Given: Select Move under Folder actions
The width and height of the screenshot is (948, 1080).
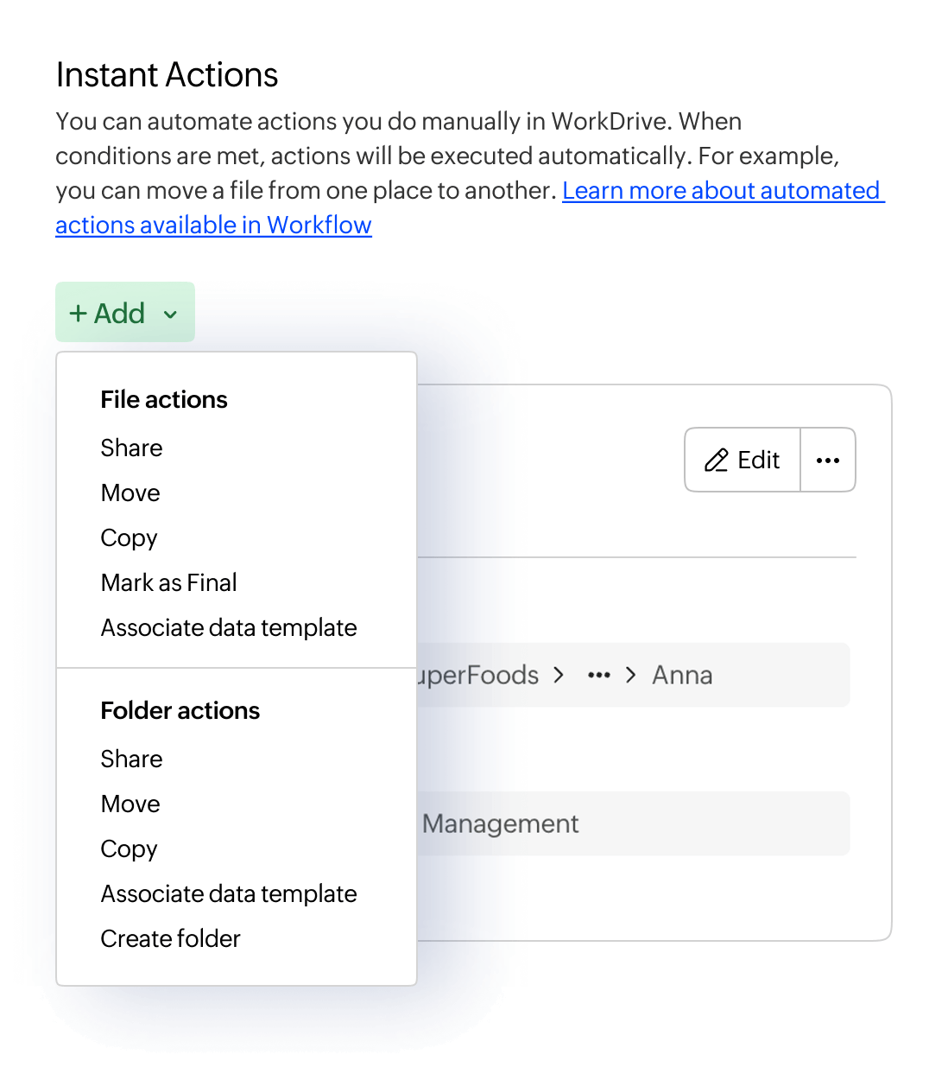Looking at the screenshot, I should [130, 804].
